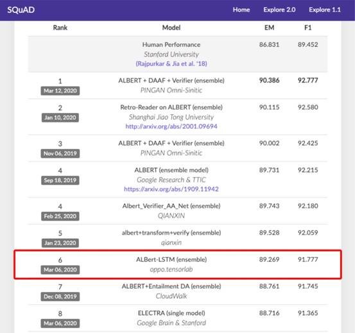This screenshot has width=355, height=333.
Task: Open the SQuAD logo home link
Action: (x=21, y=10)
